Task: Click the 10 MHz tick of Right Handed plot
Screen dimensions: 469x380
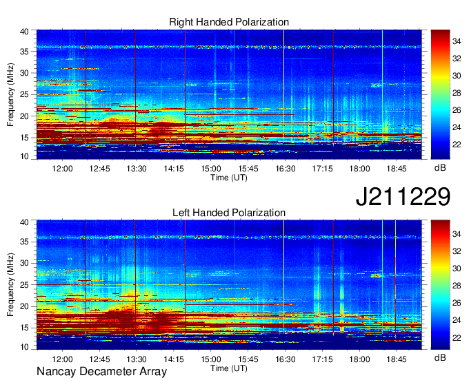Action: [24, 156]
